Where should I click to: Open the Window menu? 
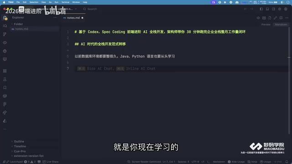coord(76,2)
